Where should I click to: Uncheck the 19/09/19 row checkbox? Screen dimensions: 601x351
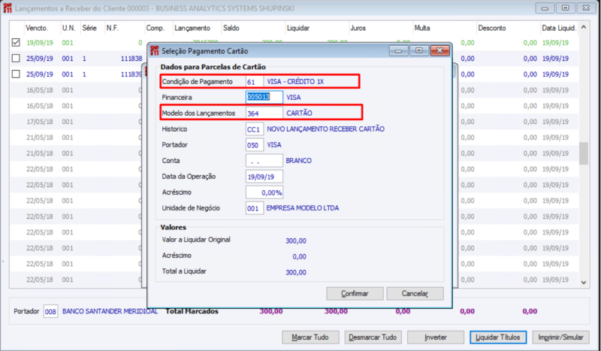coord(16,43)
